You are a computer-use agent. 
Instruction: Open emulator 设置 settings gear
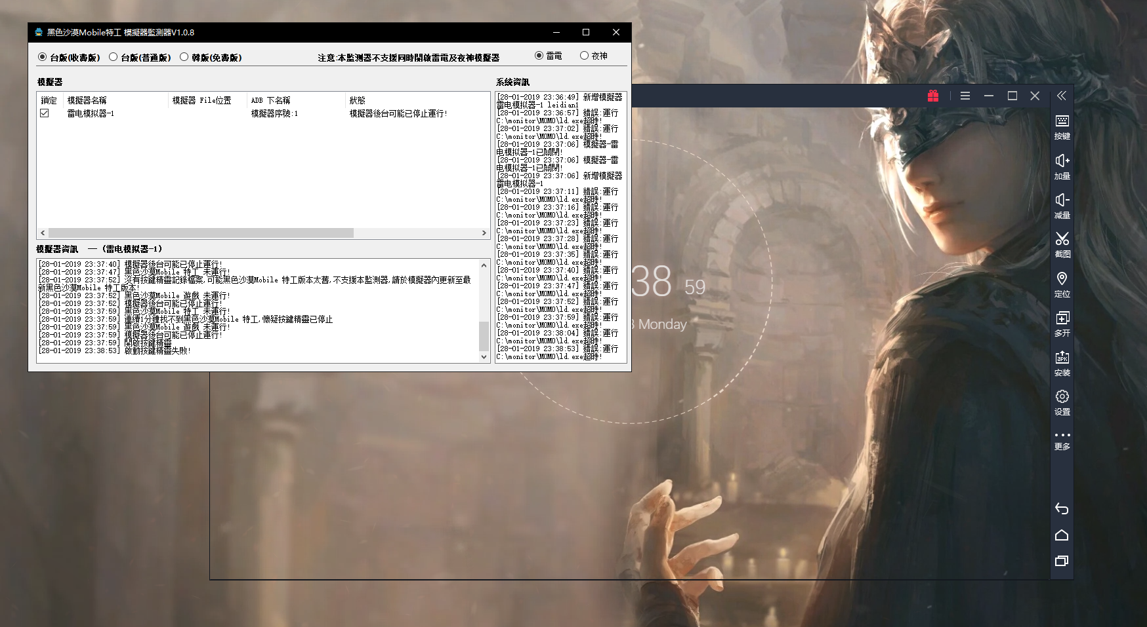[1062, 402]
